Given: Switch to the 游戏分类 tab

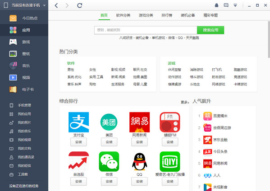Looking at the screenshot, I should (x=146, y=15).
